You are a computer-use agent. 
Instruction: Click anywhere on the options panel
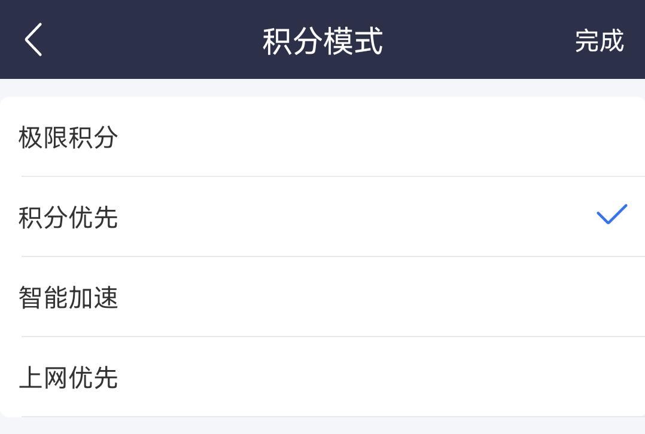point(322,257)
